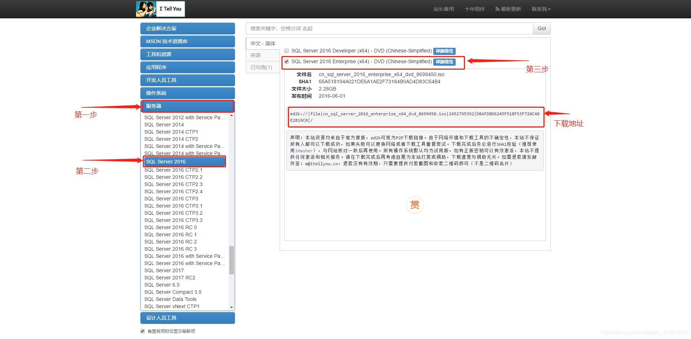Select SQL Server 2016 CTP3.2
Image resolution: width=691 pixels, height=339 pixels.
point(173,213)
